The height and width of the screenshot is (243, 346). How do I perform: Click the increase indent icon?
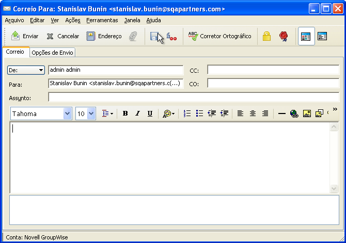(224, 114)
